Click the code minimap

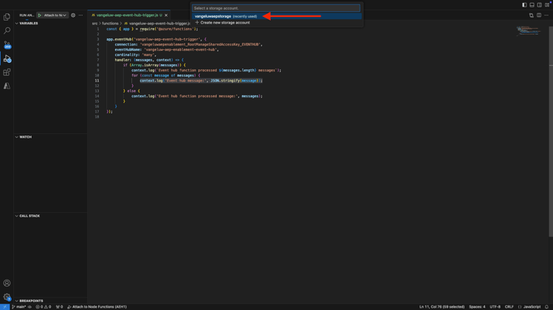529,31
